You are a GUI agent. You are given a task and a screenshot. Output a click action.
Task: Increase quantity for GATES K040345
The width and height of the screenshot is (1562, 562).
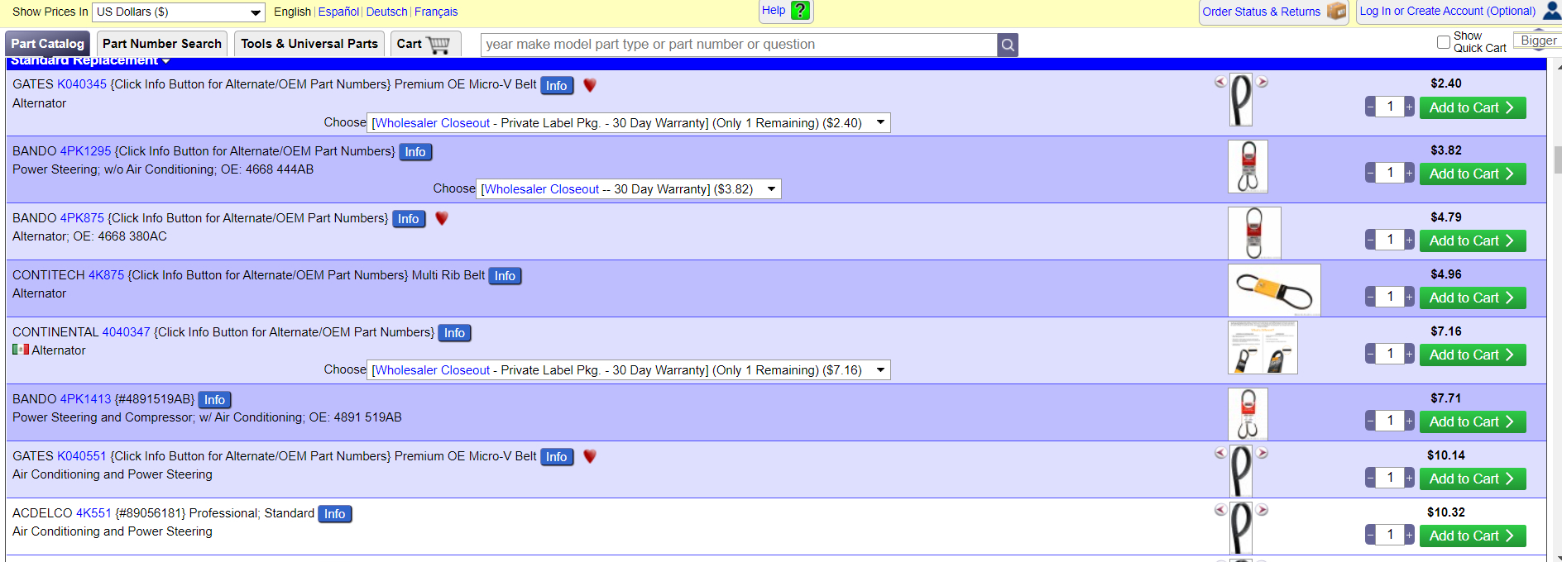pos(1409,107)
